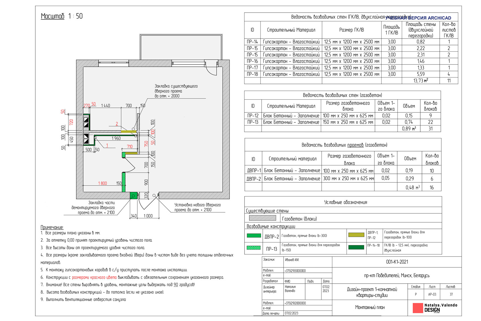Screen dimensions: 481x321
Task: Select the 'ДВПР-1' ID in openings table
Action: 254,171
